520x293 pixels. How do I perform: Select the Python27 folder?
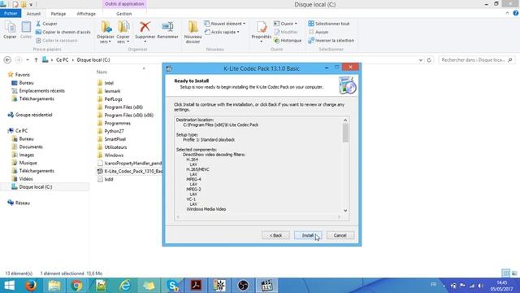[x=114, y=131]
